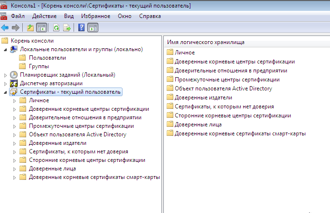Viewport: 330px width, 213px height.
Task: Open the Вид menu
Action: (69, 16)
